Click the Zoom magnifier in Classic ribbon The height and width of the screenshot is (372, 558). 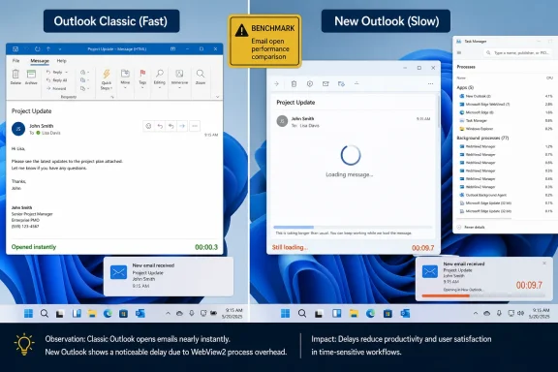(x=201, y=77)
